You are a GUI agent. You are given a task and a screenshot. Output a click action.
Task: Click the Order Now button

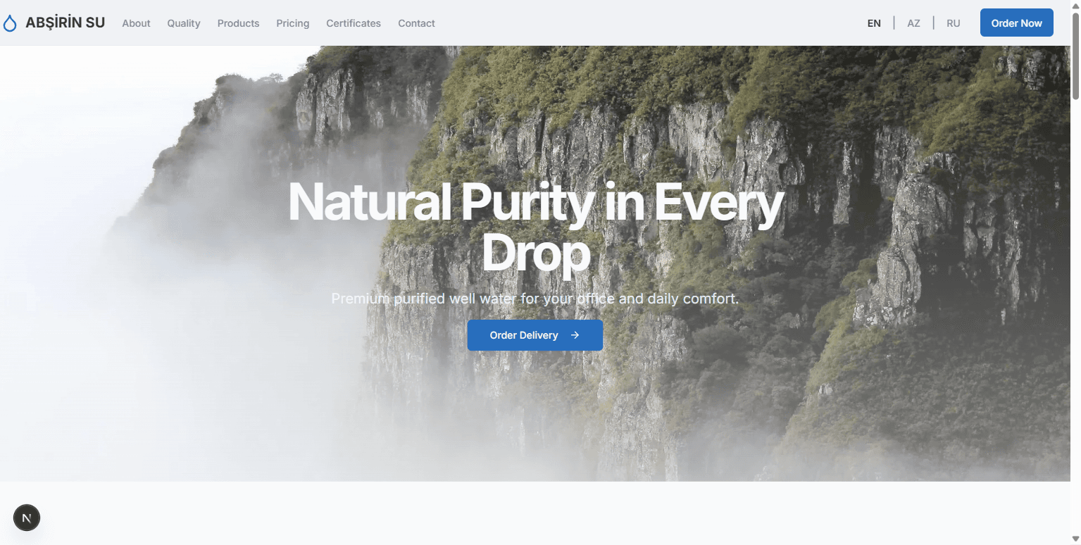click(x=1016, y=23)
